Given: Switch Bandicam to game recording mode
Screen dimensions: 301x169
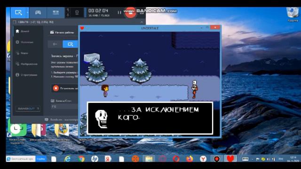Looking at the screenshot, I should 38,13.
